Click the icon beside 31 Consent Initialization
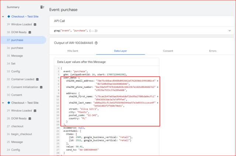The image size is (236, 156). [41, 87]
